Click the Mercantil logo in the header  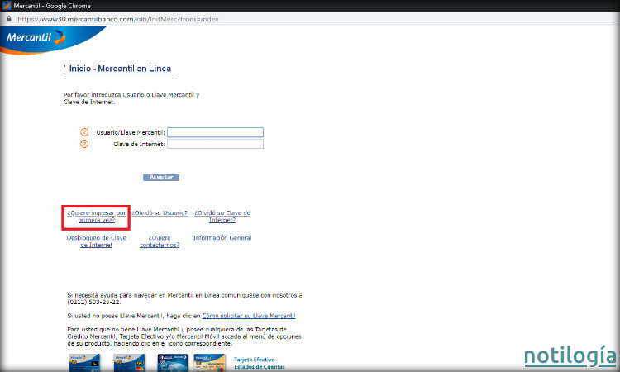36,37
